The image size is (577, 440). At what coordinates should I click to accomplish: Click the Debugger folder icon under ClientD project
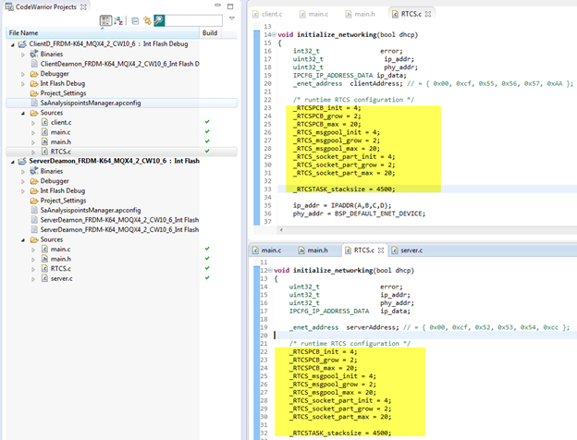point(34,74)
